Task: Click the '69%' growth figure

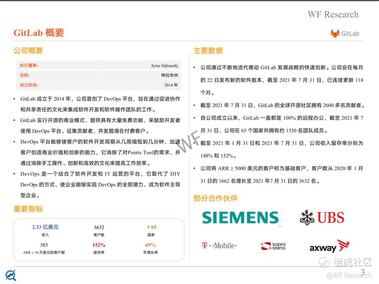Action: pyautogui.click(x=150, y=245)
